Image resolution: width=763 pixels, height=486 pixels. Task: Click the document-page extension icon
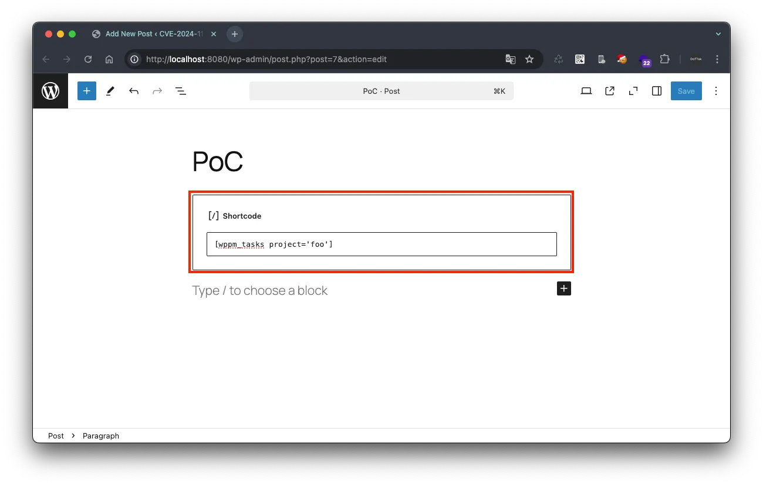click(601, 59)
